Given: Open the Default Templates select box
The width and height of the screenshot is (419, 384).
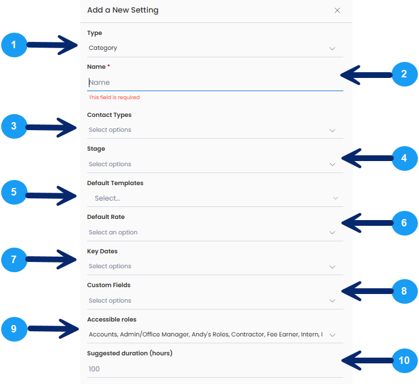Looking at the screenshot, I should [x=215, y=198].
